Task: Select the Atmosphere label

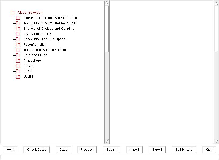Action: pos(32,61)
